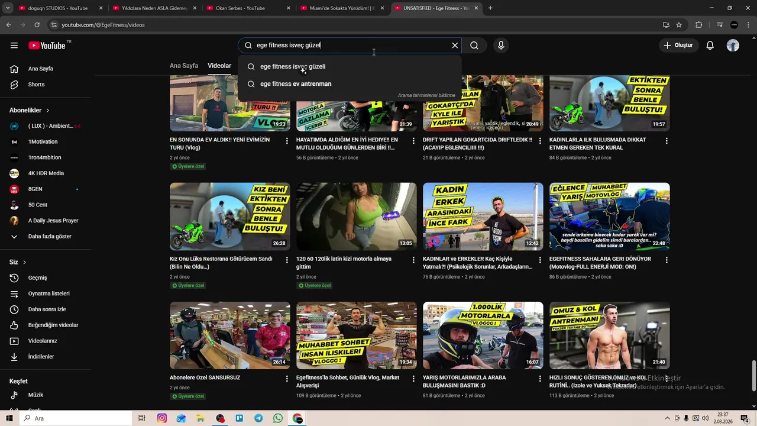Open Telegram from the taskbar
This screenshot has height=426, width=757.
tap(258, 418)
